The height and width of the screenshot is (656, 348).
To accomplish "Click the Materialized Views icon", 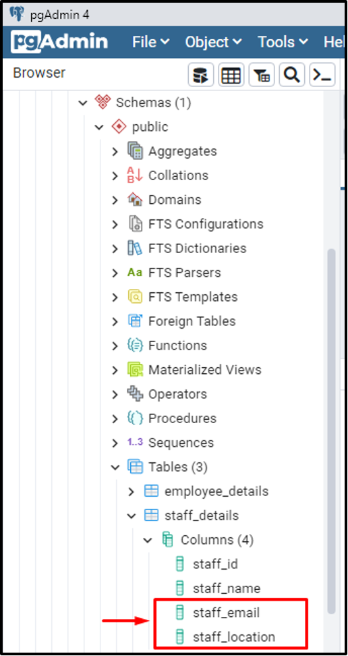I will (x=135, y=370).
